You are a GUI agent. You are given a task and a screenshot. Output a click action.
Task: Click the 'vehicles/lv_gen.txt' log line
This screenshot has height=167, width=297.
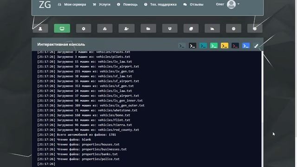click(85, 71)
